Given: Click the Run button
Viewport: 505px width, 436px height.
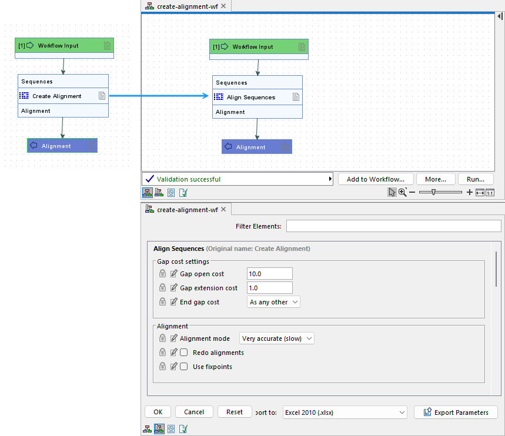Looking at the screenshot, I should [476, 179].
